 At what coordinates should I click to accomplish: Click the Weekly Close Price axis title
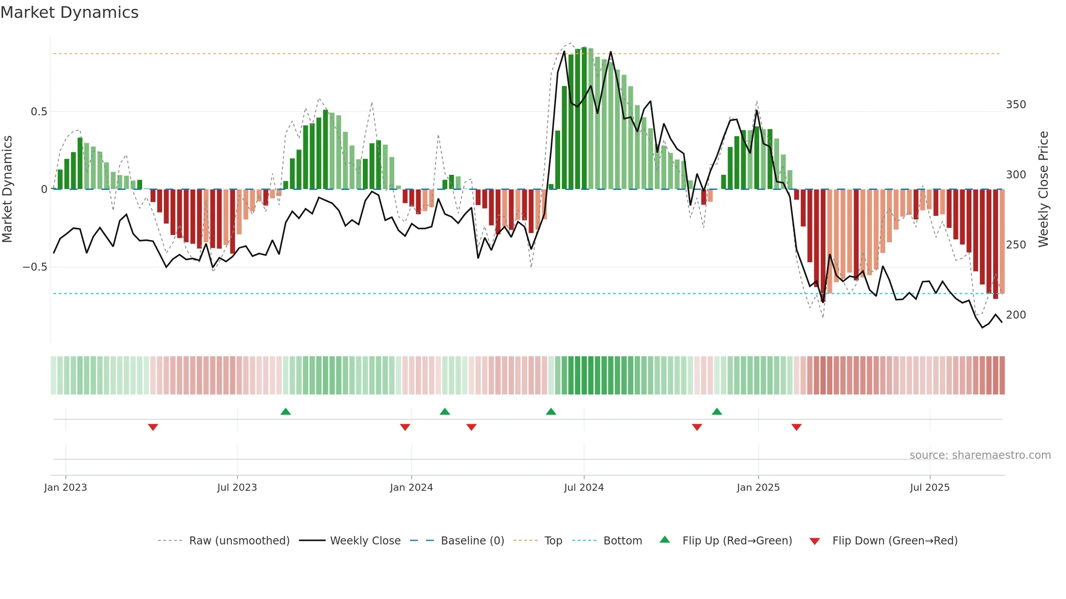[x=1043, y=189]
